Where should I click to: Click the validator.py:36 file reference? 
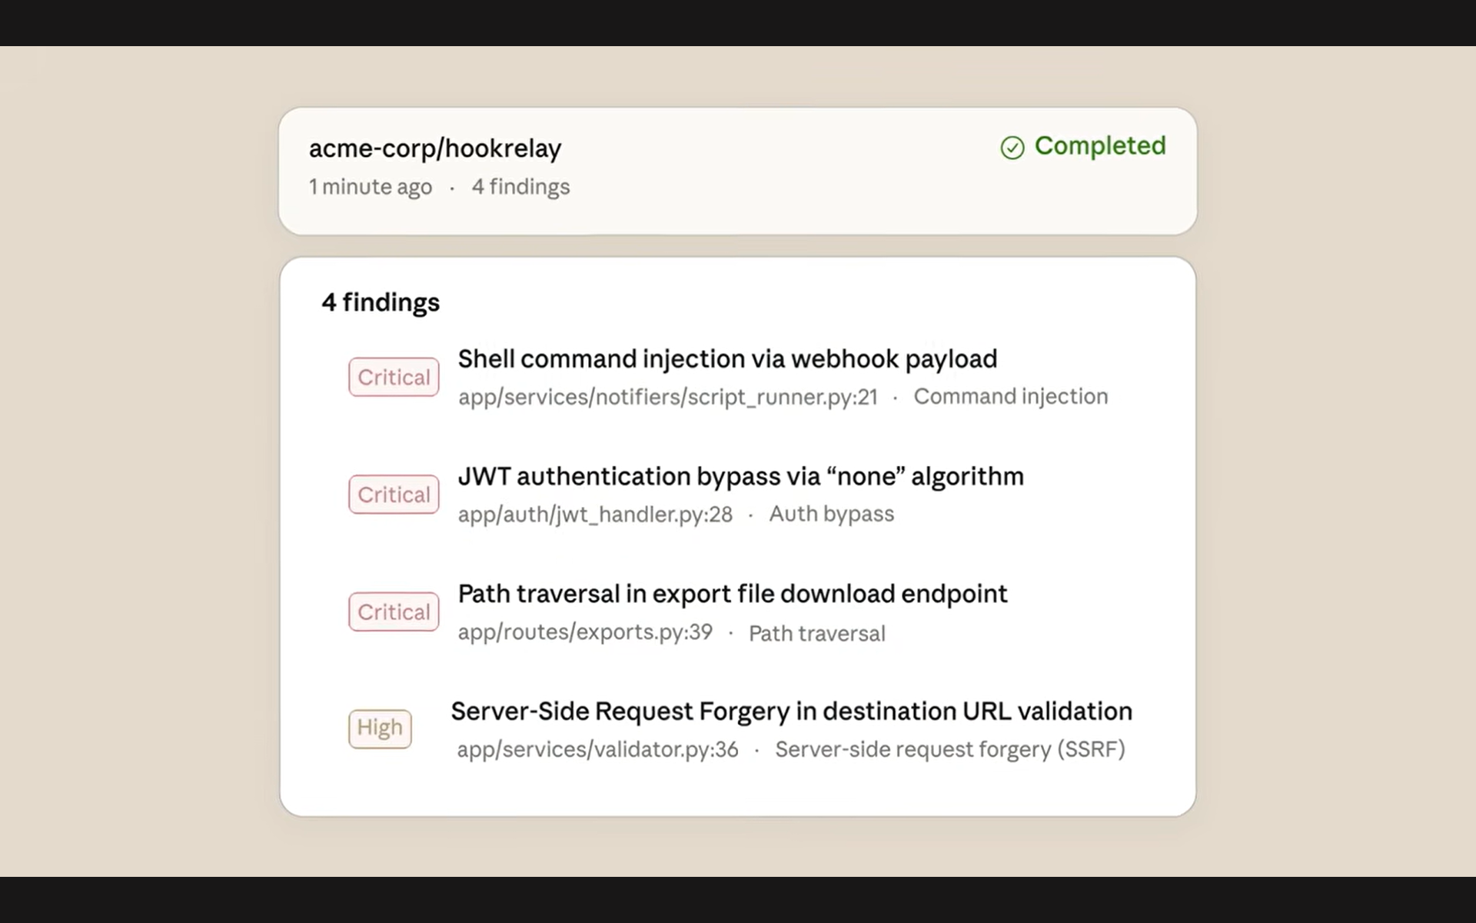click(x=597, y=749)
